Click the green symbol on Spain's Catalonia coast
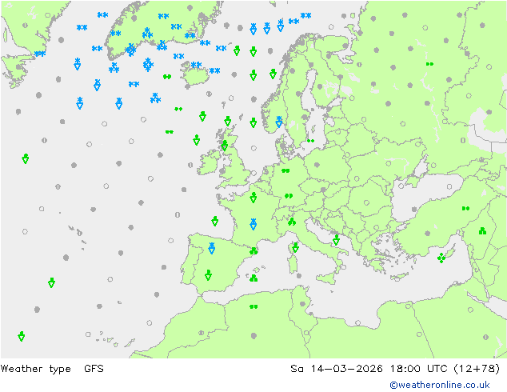 pyautogui.click(x=253, y=250)
